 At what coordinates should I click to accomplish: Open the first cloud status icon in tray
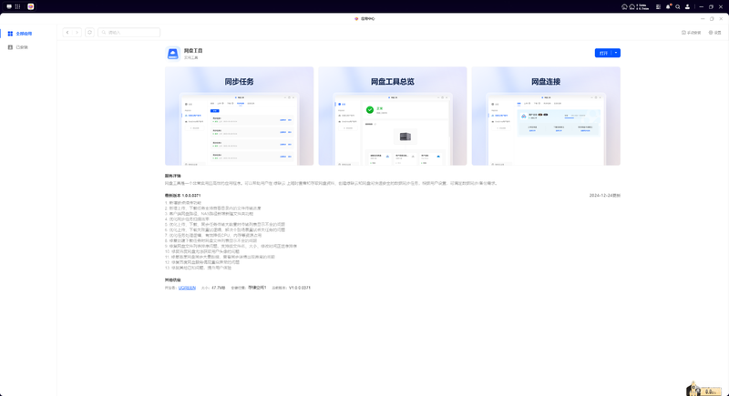tap(624, 6)
